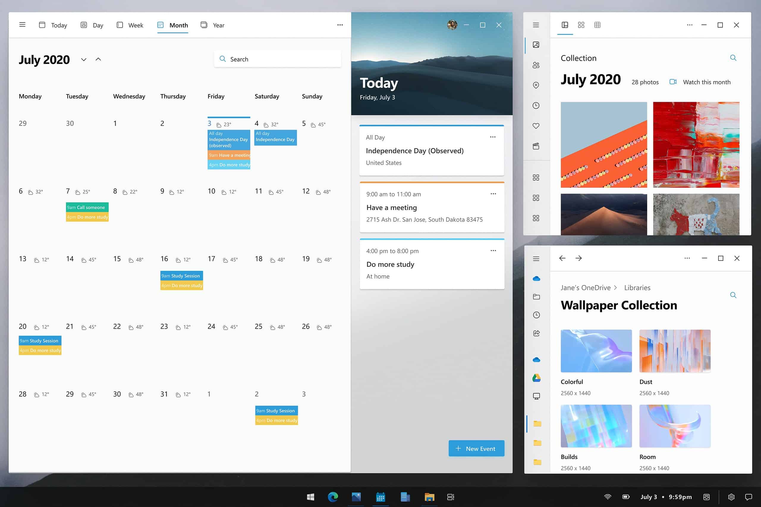Click the New Event button

click(x=476, y=448)
